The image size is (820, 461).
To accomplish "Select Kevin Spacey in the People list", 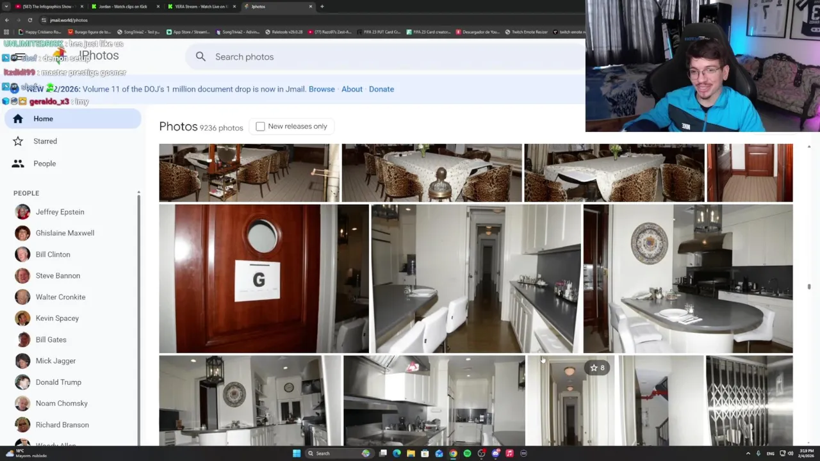I will pyautogui.click(x=57, y=318).
